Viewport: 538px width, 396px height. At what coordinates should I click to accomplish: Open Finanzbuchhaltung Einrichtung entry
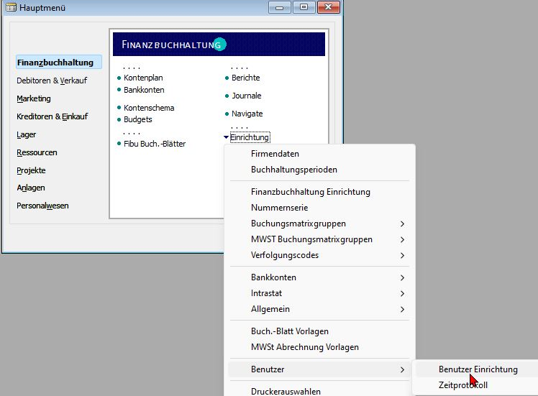click(x=319, y=192)
